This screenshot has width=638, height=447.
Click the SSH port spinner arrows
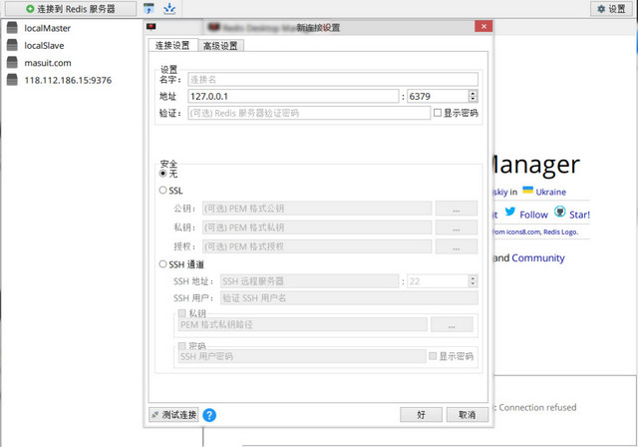473,281
